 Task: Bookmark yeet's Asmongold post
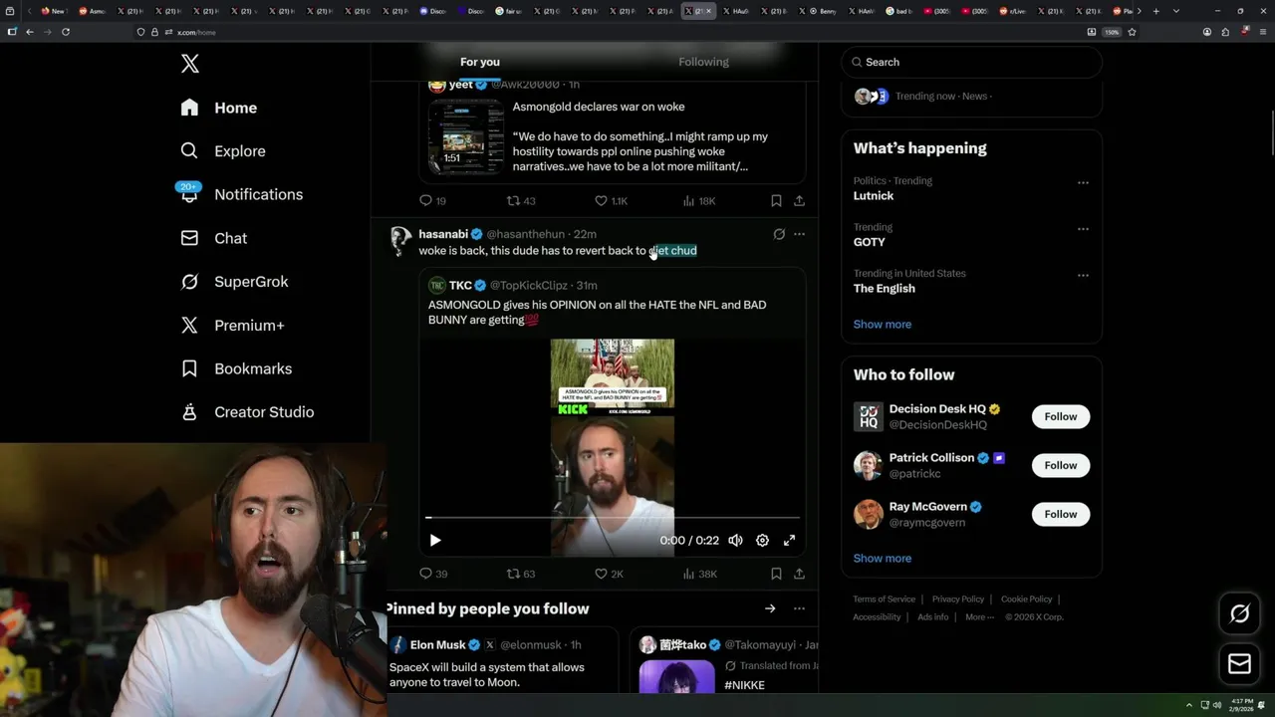coord(776,200)
